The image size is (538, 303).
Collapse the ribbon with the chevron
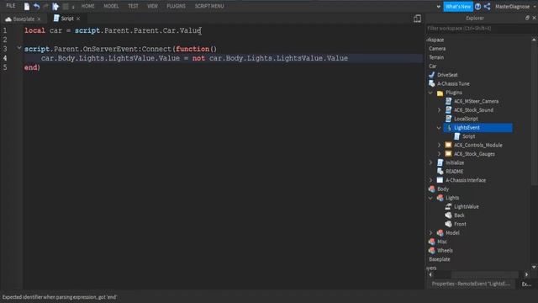[439, 7]
